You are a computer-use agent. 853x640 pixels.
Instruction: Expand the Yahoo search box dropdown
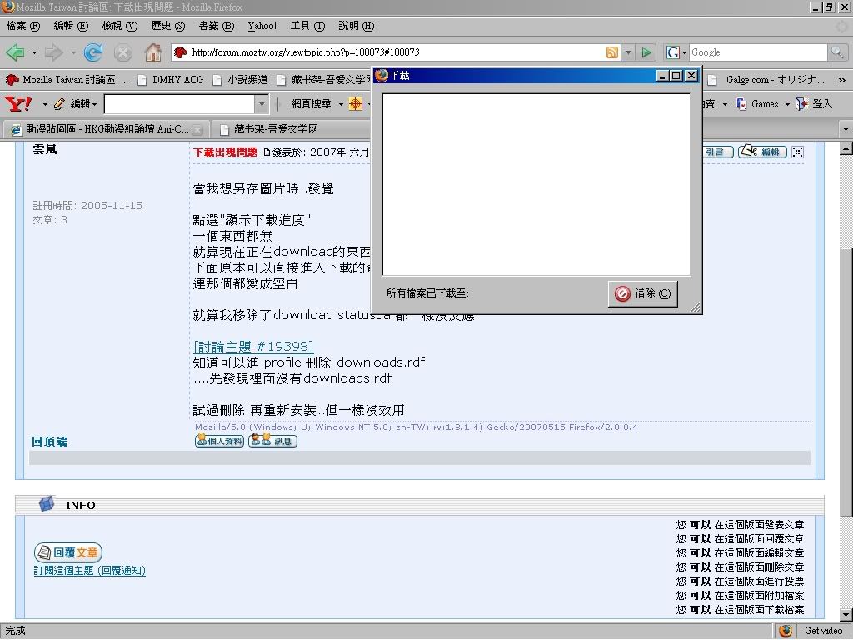262,104
